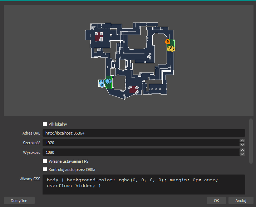Click the orange player marker 9
256x207 pixels.
coord(168,42)
